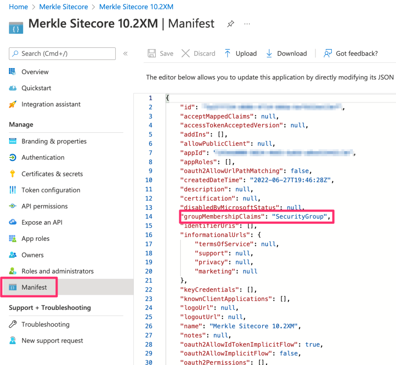This screenshot has width=396, height=365.
Task: Click the Branding & properties icon
Action: 13,141
